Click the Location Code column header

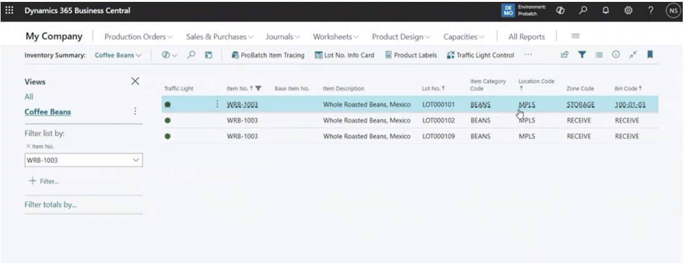pos(536,84)
